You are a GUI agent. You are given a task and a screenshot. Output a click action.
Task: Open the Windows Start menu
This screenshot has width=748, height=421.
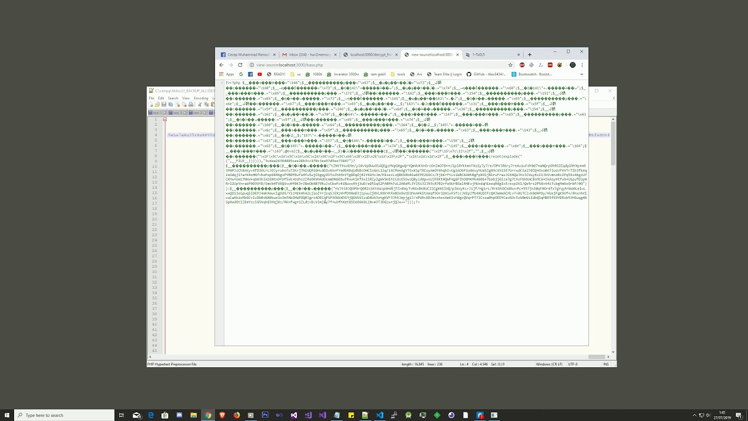pos(6,415)
